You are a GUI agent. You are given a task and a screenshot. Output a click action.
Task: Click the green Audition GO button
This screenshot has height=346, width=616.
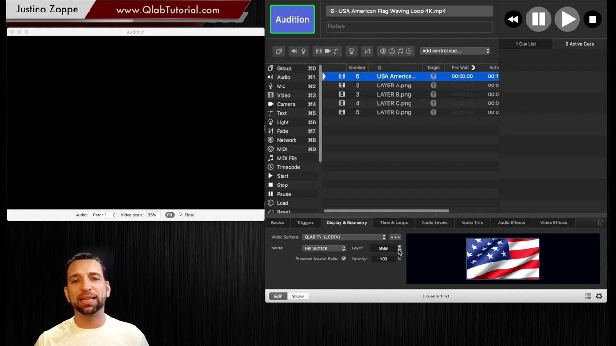pyautogui.click(x=292, y=19)
